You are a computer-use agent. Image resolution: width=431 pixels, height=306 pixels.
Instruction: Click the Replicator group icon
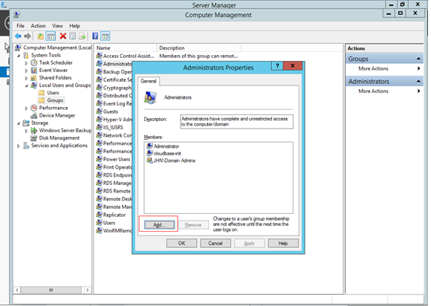[x=99, y=215]
